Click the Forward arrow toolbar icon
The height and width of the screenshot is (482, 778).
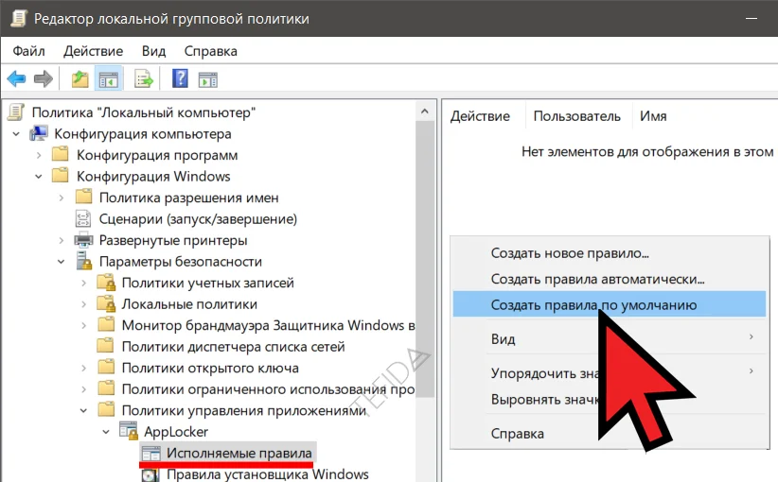point(44,78)
